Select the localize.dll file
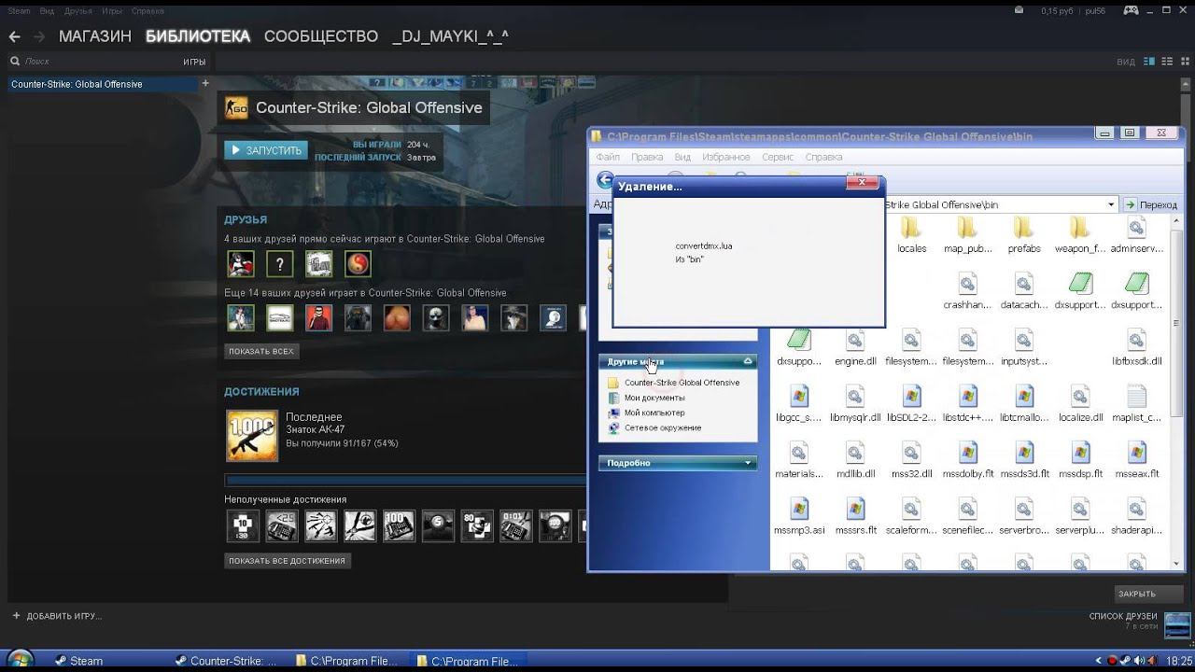 1080,403
